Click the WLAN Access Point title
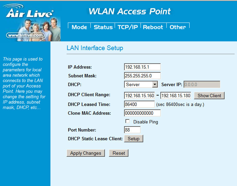The height and width of the screenshot is (186, 237). point(130,11)
